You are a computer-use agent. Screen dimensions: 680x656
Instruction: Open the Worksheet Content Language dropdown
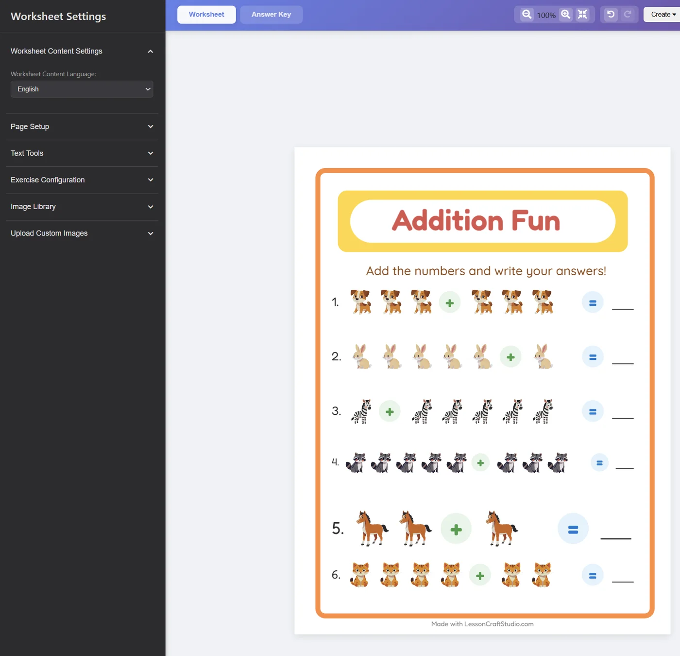(x=82, y=89)
